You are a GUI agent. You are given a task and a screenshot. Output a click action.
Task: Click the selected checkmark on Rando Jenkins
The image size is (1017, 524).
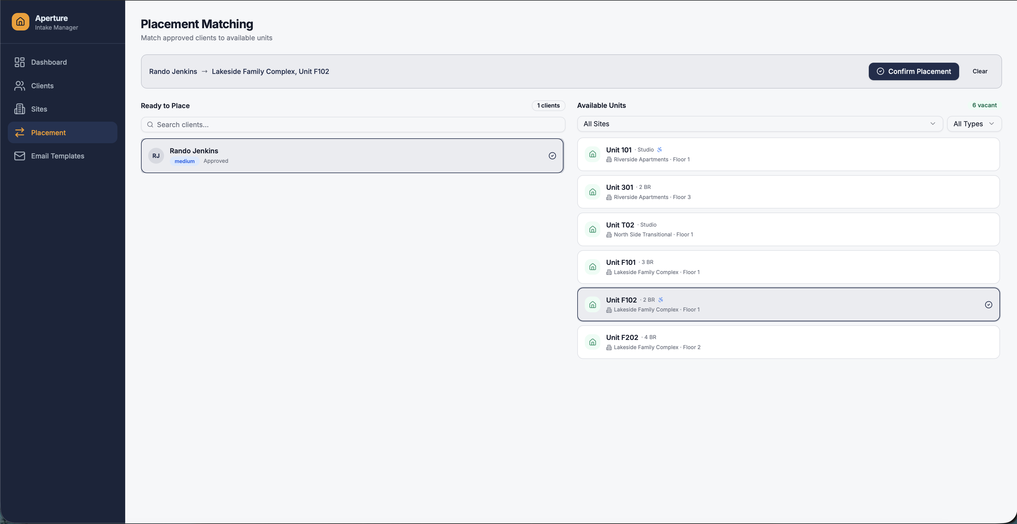click(x=552, y=156)
